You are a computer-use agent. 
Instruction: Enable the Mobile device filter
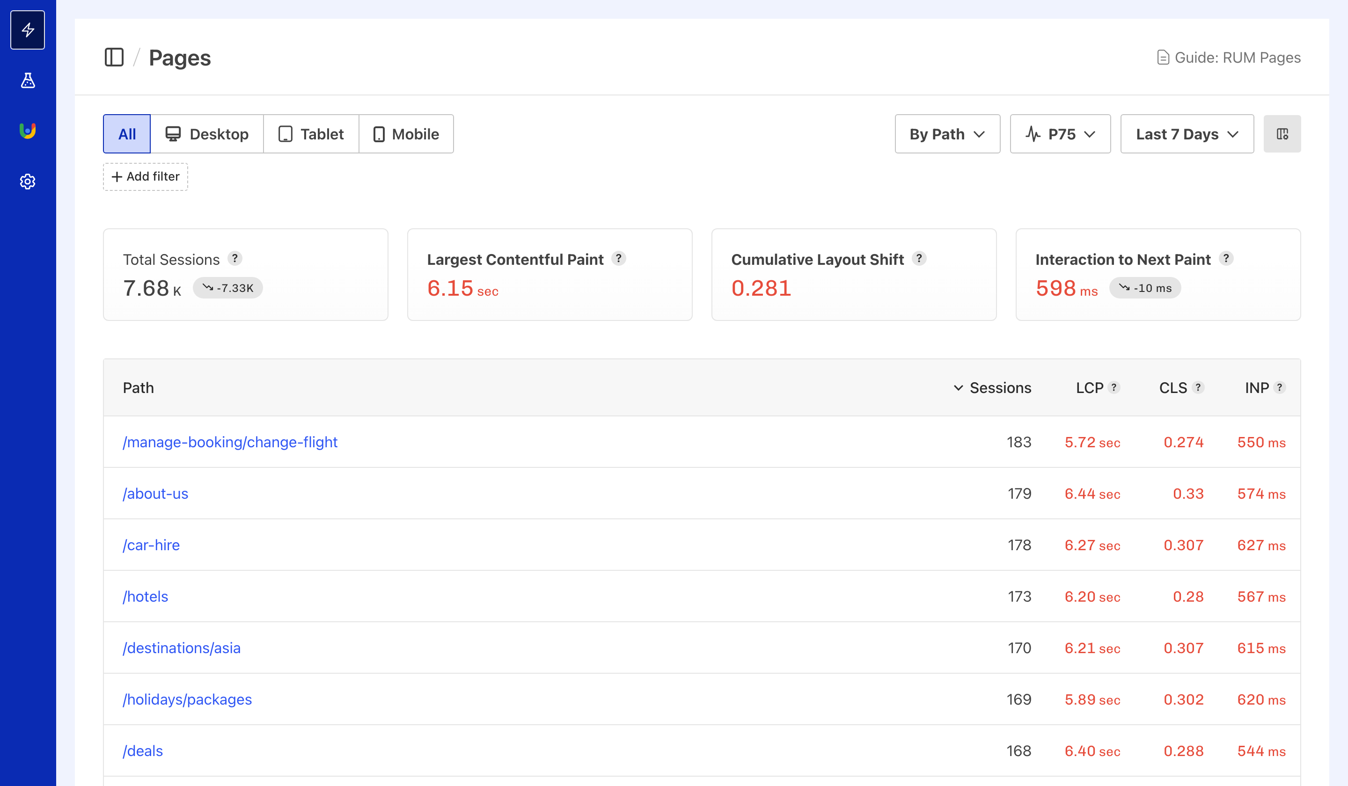[x=406, y=134]
